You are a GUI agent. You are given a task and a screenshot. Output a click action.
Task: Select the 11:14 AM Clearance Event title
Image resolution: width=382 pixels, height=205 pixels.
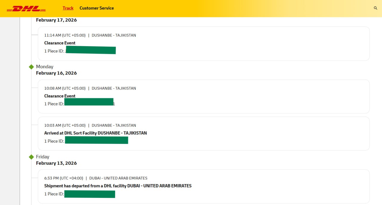[x=60, y=43]
